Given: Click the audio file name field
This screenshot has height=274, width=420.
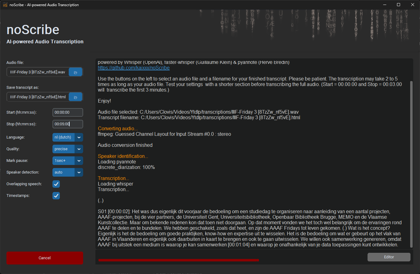Looking at the screenshot, I should 38,72.
